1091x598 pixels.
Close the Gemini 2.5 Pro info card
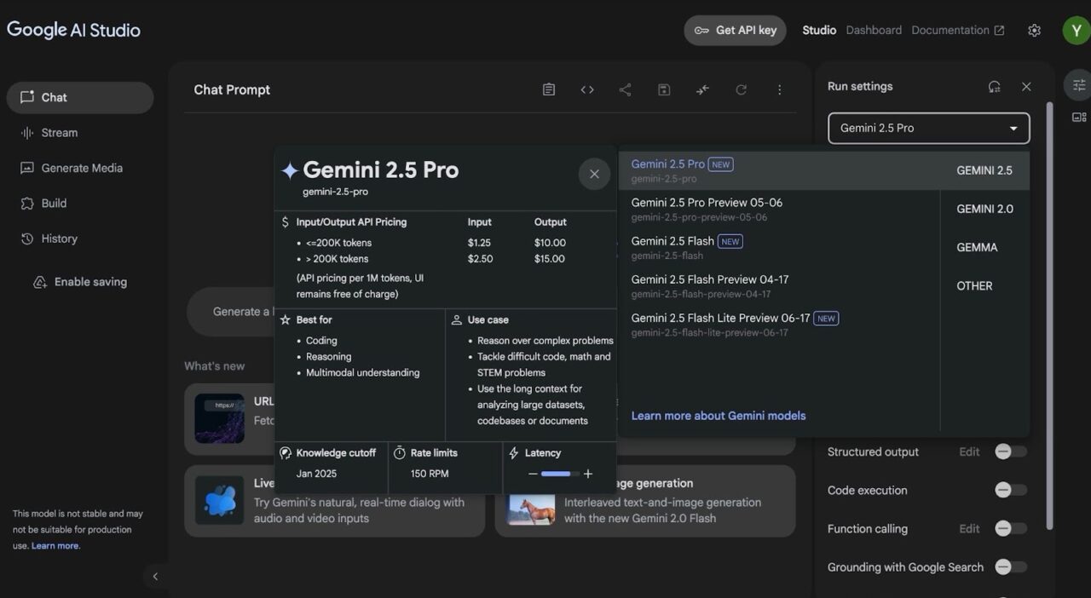point(594,174)
